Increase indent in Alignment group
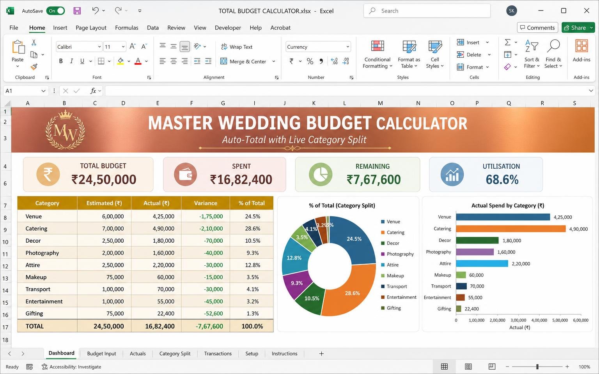This screenshot has height=374, width=599. pyautogui.click(x=208, y=61)
